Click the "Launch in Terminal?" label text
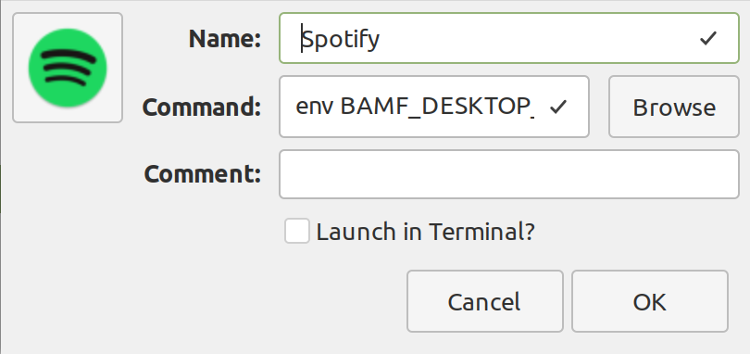750x354 pixels. (x=425, y=232)
